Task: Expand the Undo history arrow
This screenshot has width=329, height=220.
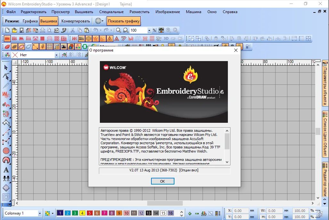Action: coord(100,30)
